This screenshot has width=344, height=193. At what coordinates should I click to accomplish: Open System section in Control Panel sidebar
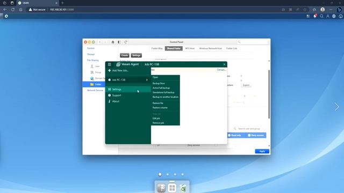[91, 48]
